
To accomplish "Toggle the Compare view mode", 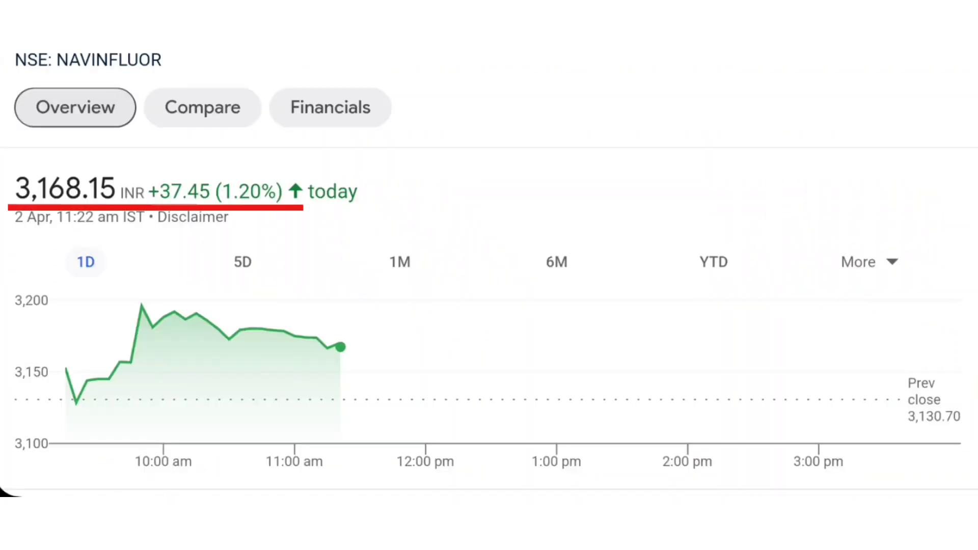I will pos(202,107).
